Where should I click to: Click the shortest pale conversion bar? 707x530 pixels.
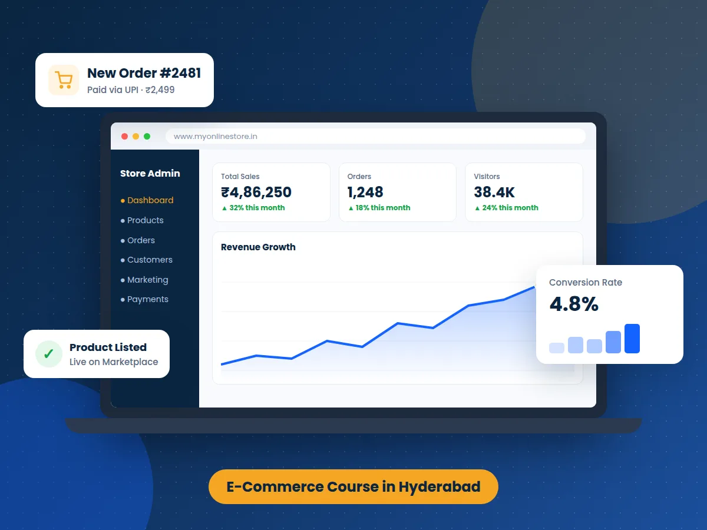click(x=557, y=348)
